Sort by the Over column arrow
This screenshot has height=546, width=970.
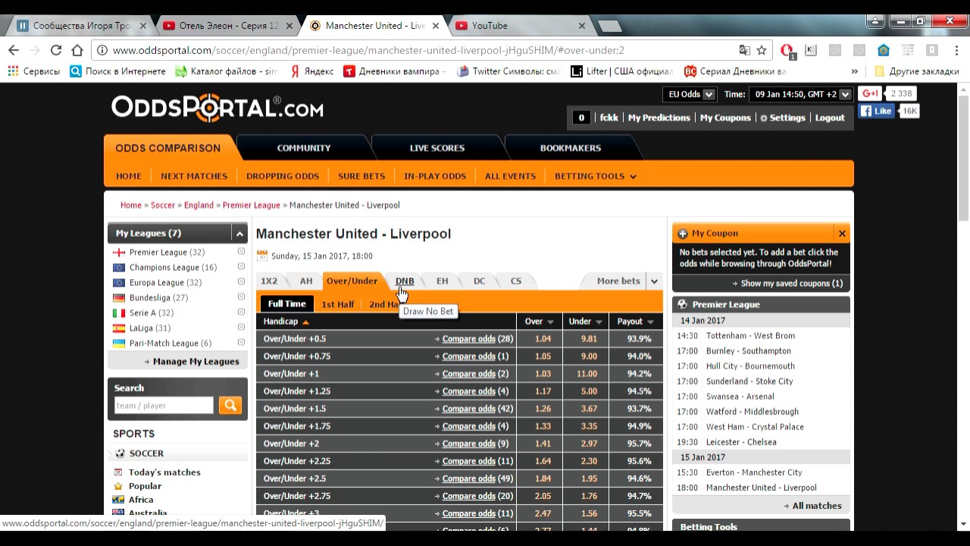(550, 322)
